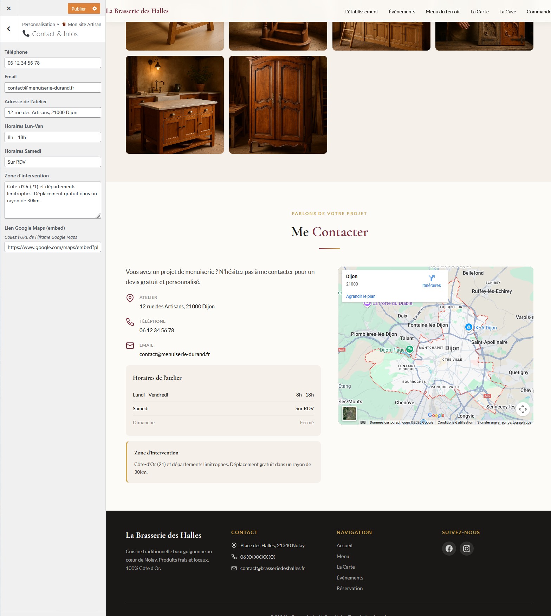Click the textarea resize handle
Image resolution: width=551 pixels, height=616 pixels.
[x=98, y=216]
